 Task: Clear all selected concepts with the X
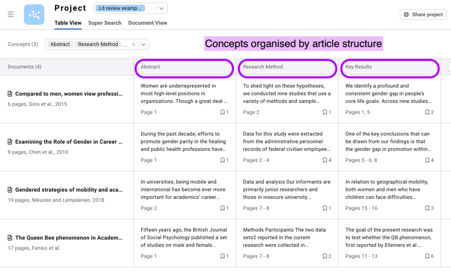[133, 44]
